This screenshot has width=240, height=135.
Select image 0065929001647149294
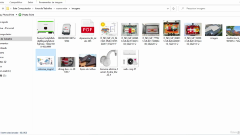coord(67,29)
